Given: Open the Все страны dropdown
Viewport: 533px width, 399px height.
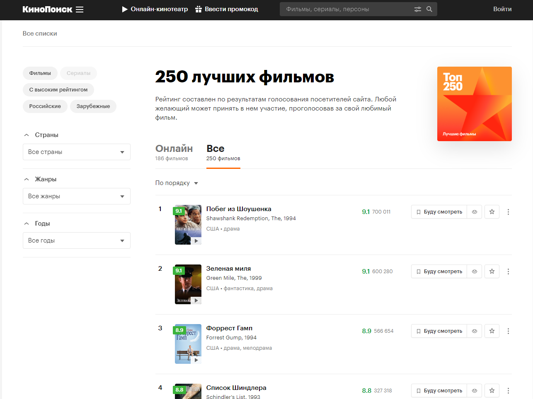Looking at the screenshot, I should [x=77, y=152].
